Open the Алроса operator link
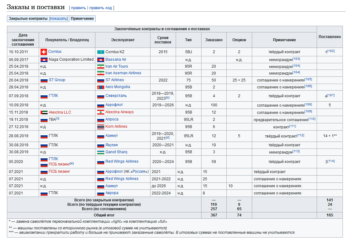This screenshot has height=241, width=346. coord(112,119)
